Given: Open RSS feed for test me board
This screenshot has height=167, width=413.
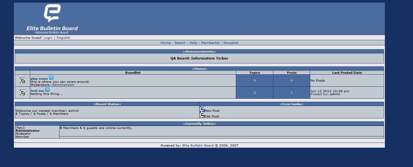Looking at the screenshot, I should pos(47,90).
